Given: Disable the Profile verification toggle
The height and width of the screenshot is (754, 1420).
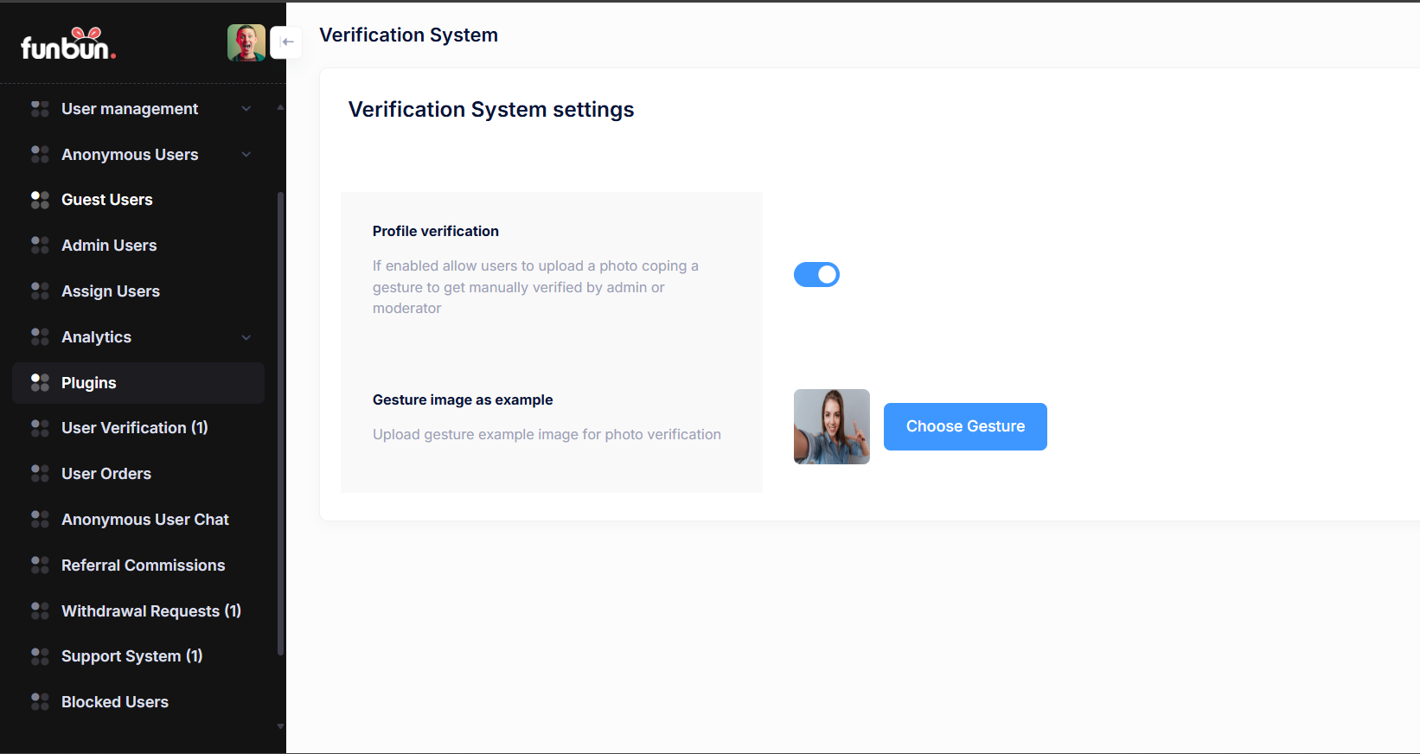Looking at the screenshot, I should (x=816, y=275).
